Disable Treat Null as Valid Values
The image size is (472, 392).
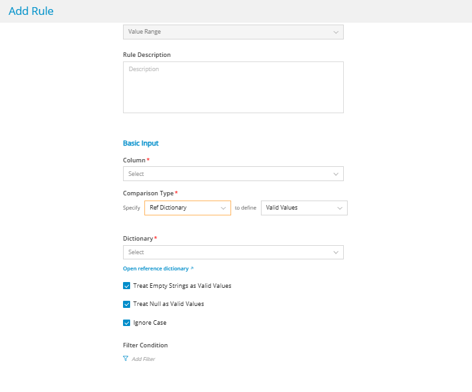click(x=127, y=304)
